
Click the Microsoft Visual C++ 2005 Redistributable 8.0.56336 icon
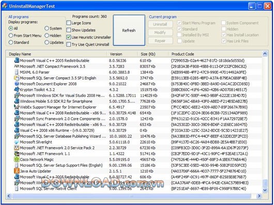(17, 60)
